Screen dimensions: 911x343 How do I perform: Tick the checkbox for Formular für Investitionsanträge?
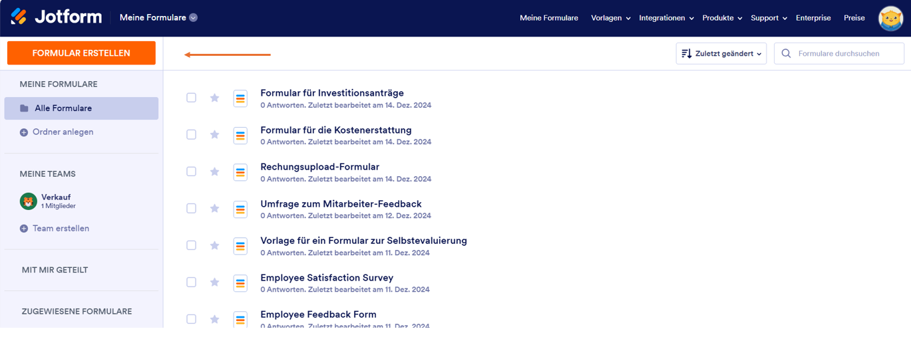point(192,98)
